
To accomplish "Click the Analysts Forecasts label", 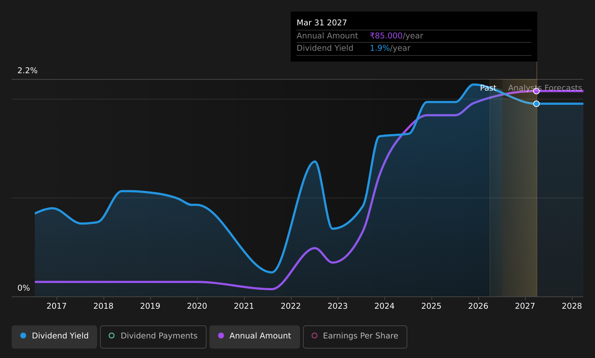I will (x=545, y=88).
